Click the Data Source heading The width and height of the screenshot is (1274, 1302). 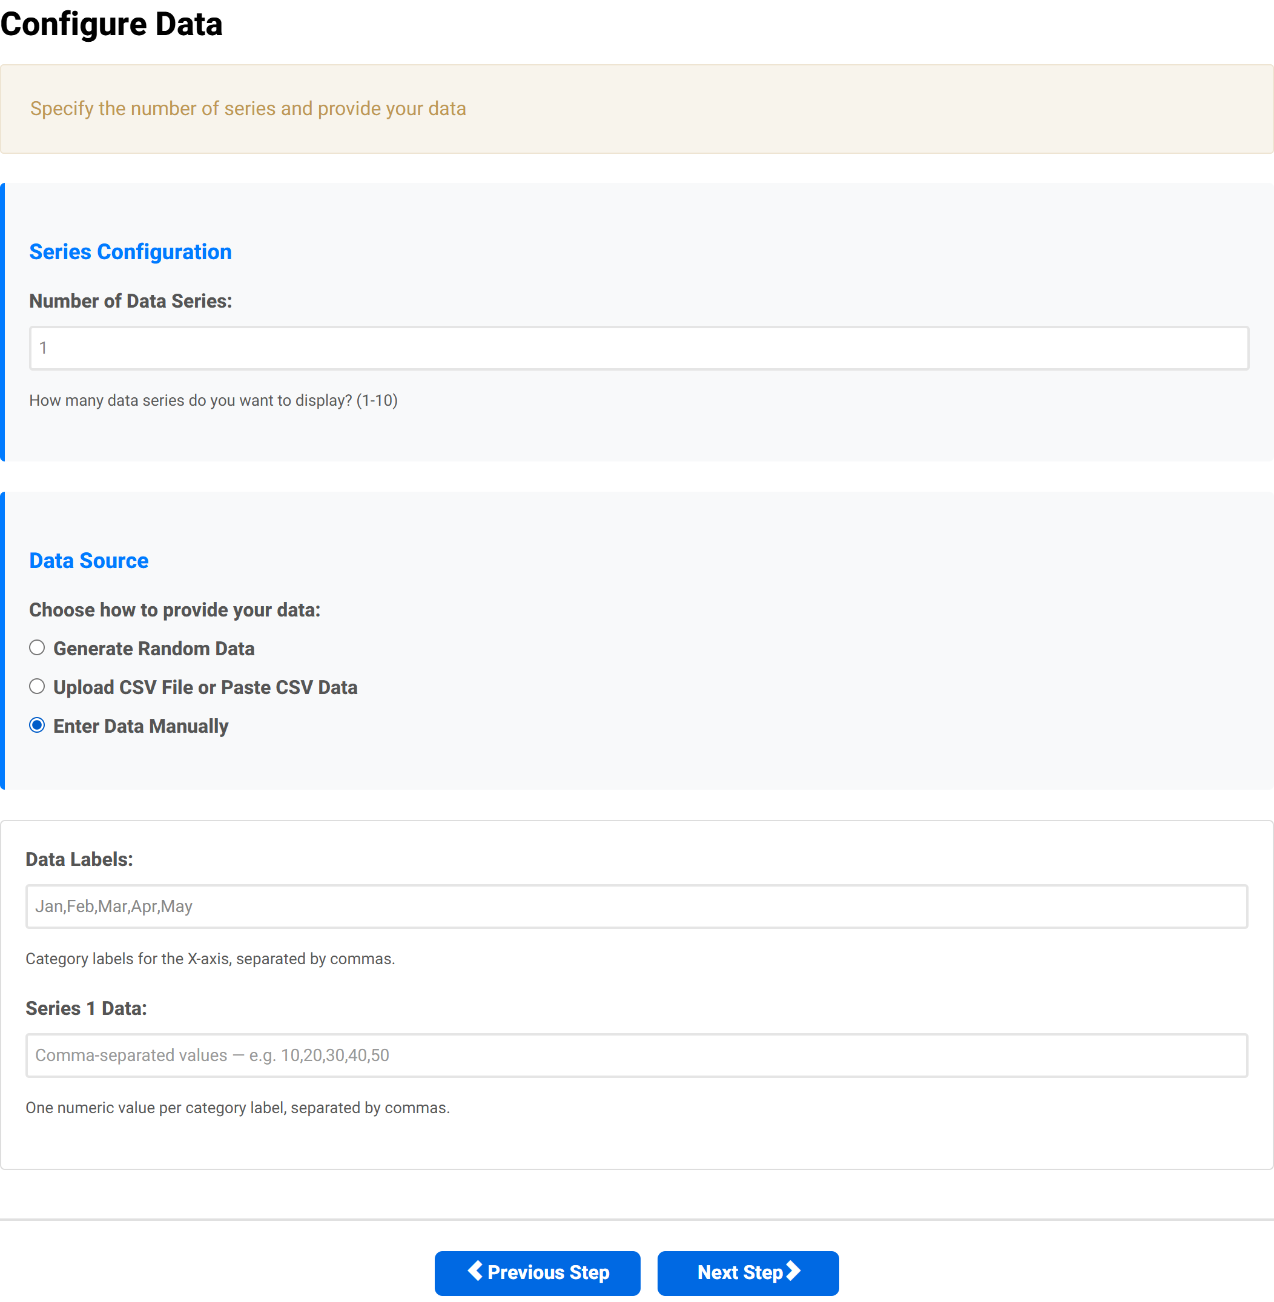89,561
